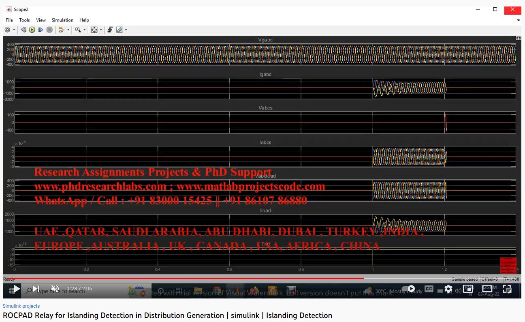
Task: Click the Step Back simulation button
Action: (23, 30)
